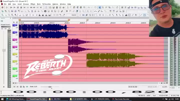Click Go to End in the top transport toolbar

click(x=41, y=7)
